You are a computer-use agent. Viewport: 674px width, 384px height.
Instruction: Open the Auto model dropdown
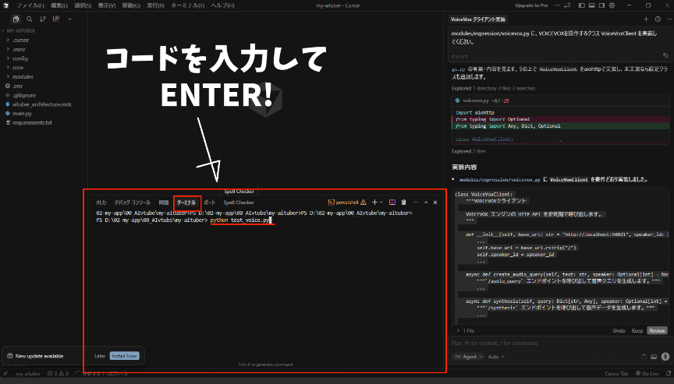(x=495, y=357)
